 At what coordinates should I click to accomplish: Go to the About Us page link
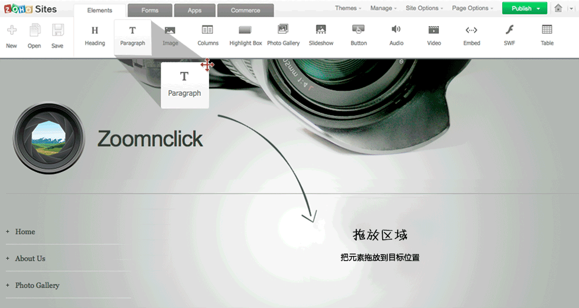click(x=30, y=258)
